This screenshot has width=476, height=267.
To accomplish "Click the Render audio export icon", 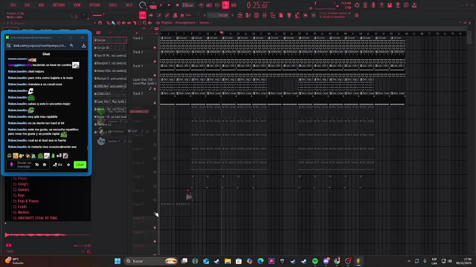I will (x=398, y=5).
